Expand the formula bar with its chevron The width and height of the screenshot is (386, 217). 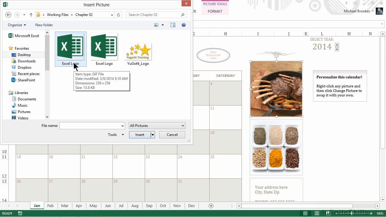point(382,24)
